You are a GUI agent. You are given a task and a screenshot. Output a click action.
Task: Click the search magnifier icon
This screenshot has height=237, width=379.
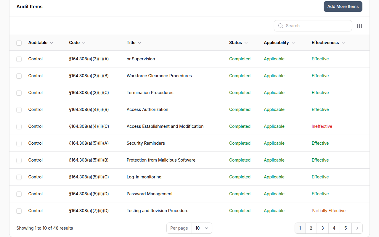tap(280, 26)
